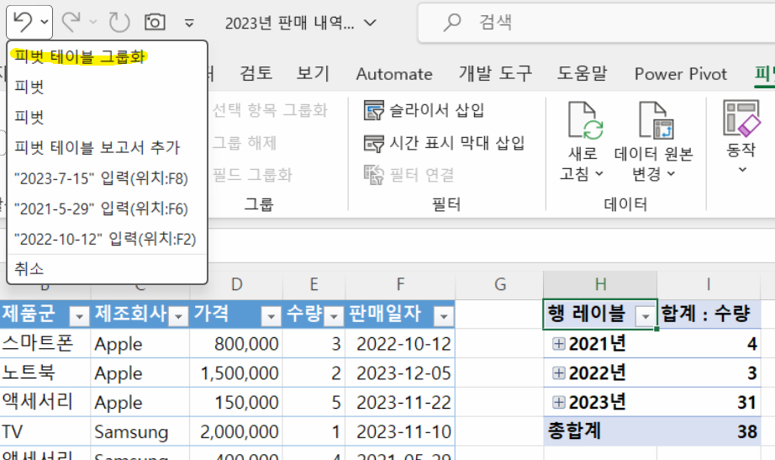The image size is (775, 460).
Task: Click the search magnifier icon
Action: click(x=451, y=22)
